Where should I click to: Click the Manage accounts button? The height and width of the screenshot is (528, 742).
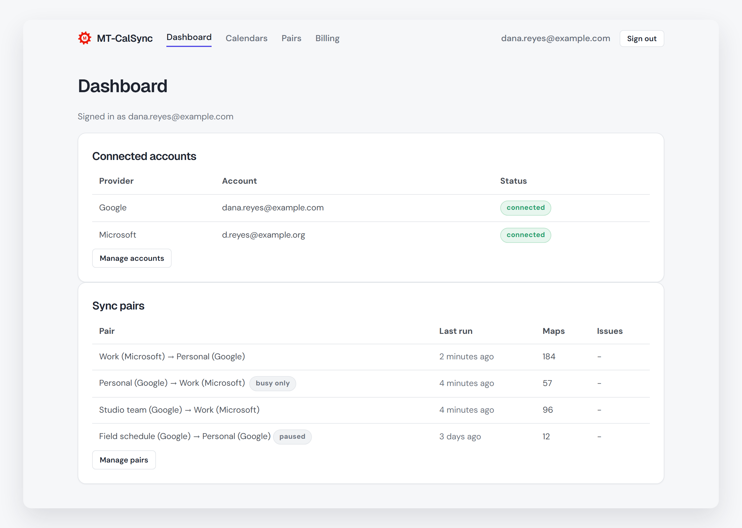coord(132,258)
